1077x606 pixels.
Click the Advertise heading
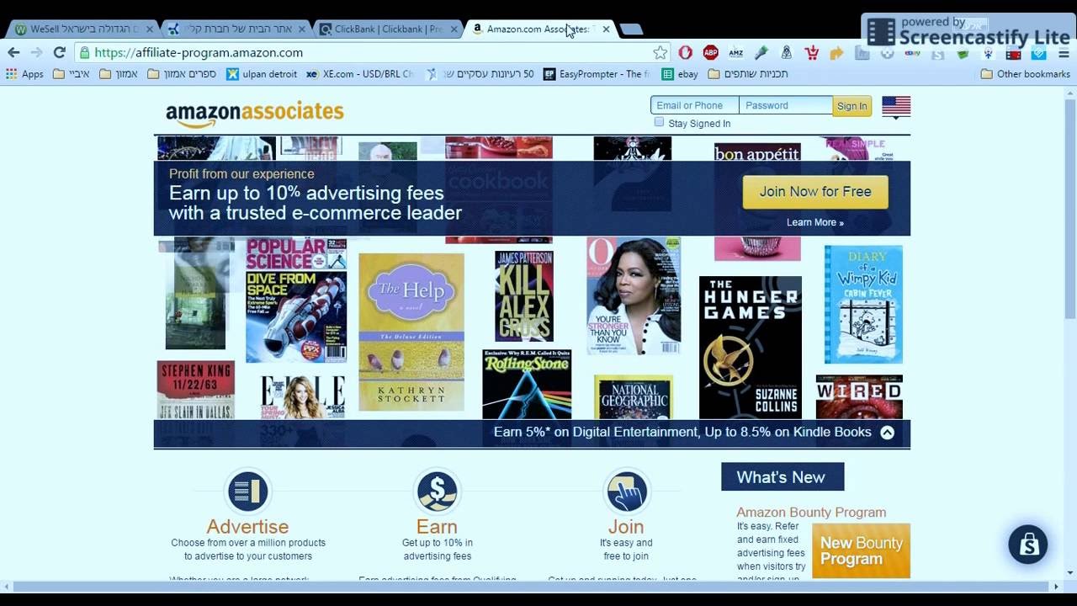[247, 527]
